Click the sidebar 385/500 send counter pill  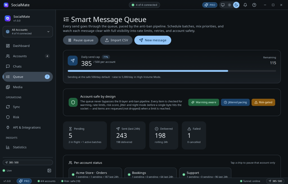click(28, 163)
